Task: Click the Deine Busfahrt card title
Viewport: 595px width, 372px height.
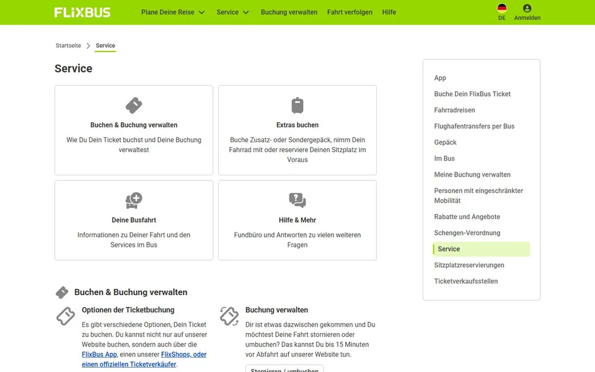Action: click(x=134, y=220)
